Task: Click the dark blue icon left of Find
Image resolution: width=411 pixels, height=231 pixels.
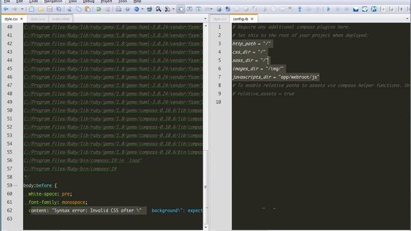Action: click(150, 10)
